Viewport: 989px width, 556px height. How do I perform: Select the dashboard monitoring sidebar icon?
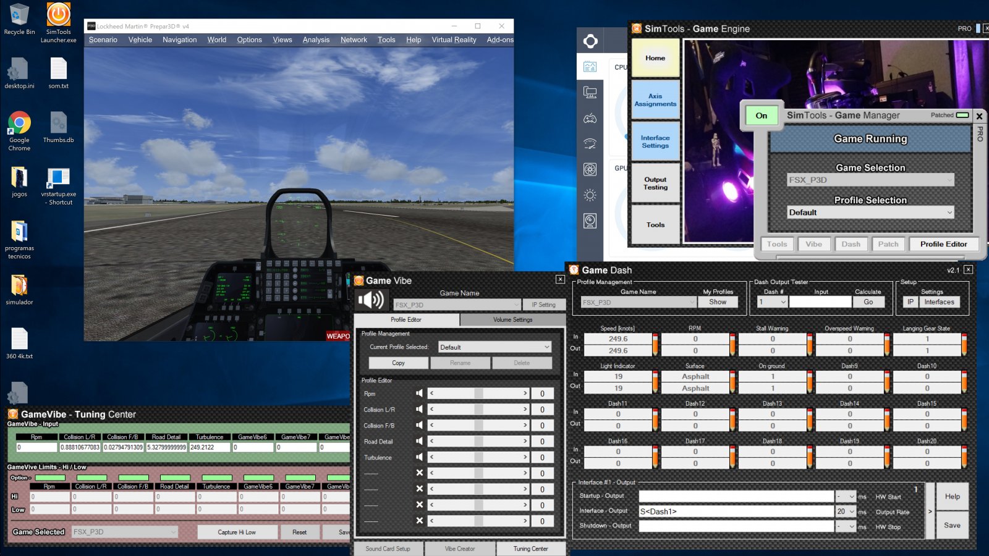click(x=590, y=67)
